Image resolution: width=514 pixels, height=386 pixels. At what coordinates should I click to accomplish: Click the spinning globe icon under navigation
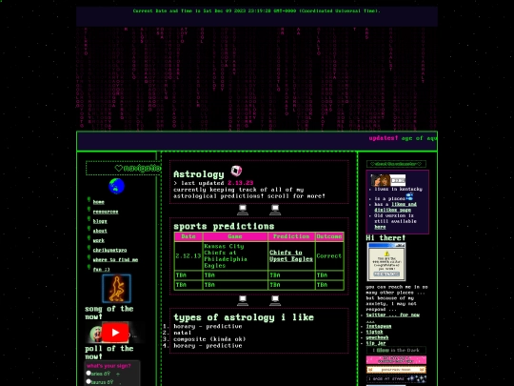click(x=117, y=186)
